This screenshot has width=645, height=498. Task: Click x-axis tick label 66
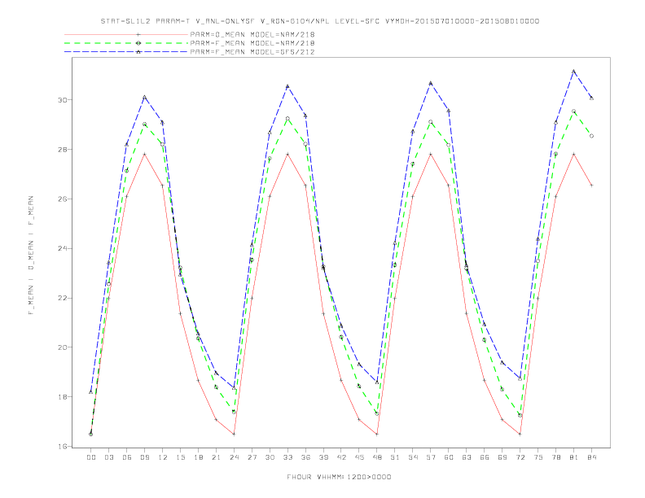485,457
